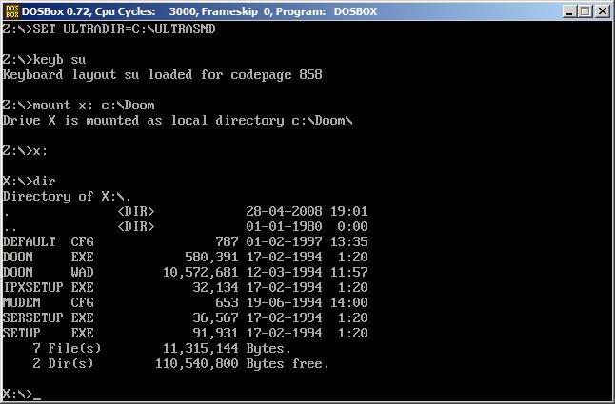Click the DOSBox 0.72 title bar text
The height and width of the screenshot is (404, 615).
point(199,11)
